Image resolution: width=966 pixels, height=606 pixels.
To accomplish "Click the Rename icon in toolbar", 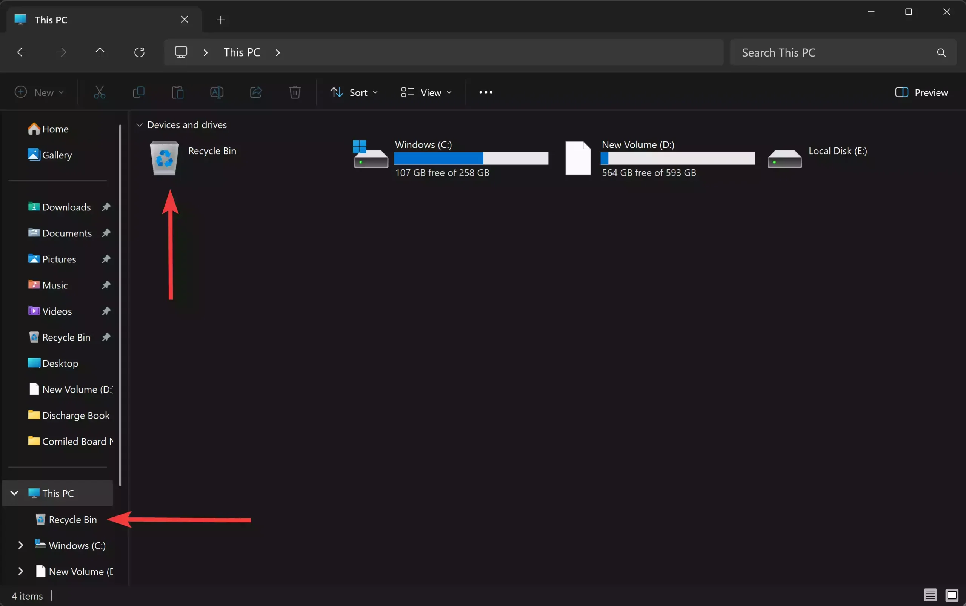I will 217,92.
